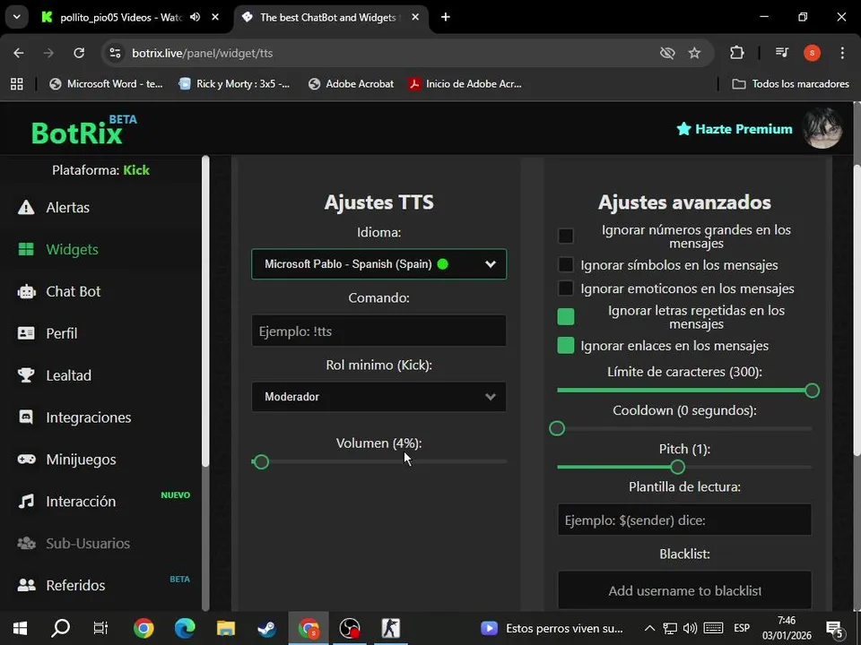This screenshot has height=645, width=861.
Task: Open the Microsoft Word bookmark
Action: coord(106,84)
